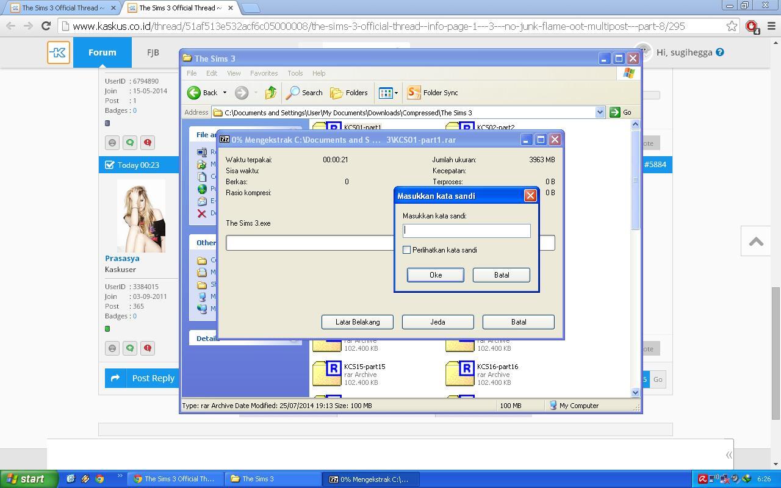Open post number #5884 link
The image size is (781, 488).
(x=655, y=165)
